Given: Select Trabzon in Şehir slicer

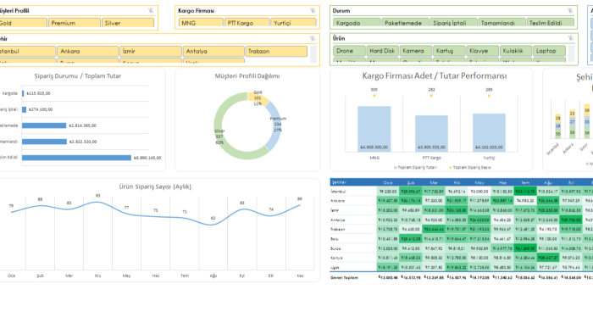Looking at the screenshot, I should click(276, 51).
